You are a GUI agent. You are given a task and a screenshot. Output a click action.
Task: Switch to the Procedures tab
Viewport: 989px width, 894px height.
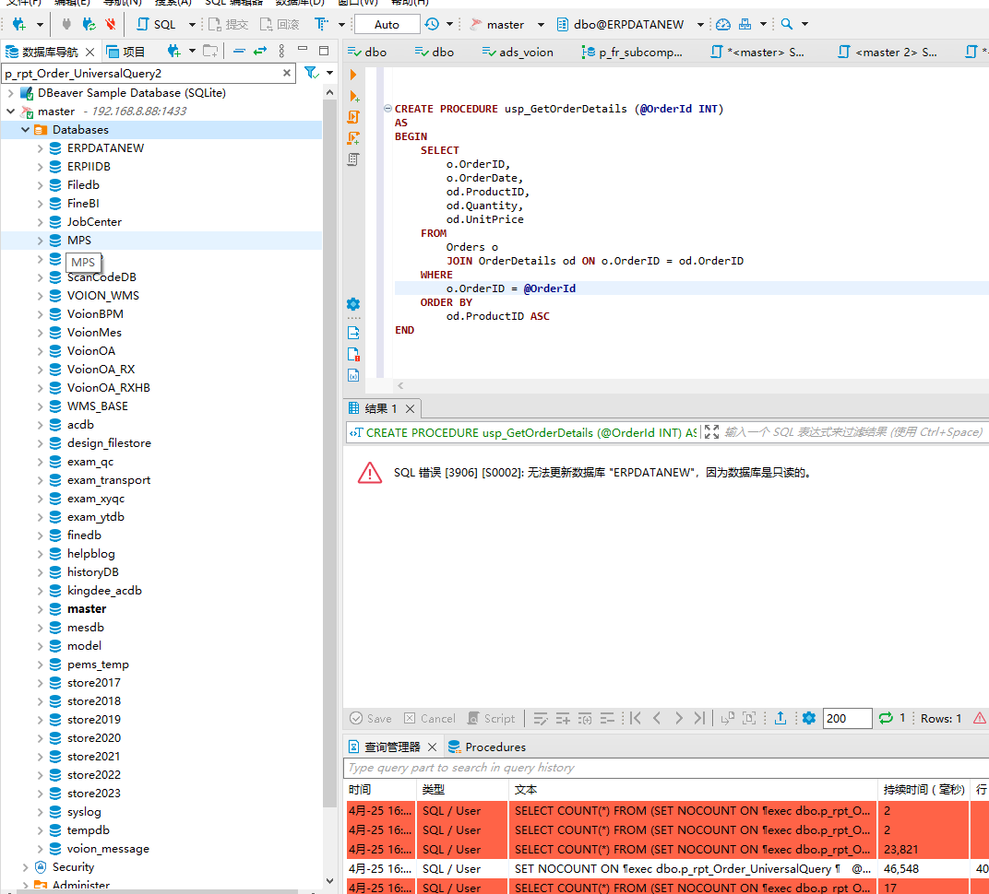487,747
